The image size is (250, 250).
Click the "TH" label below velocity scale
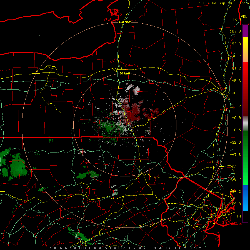[239, 216]
